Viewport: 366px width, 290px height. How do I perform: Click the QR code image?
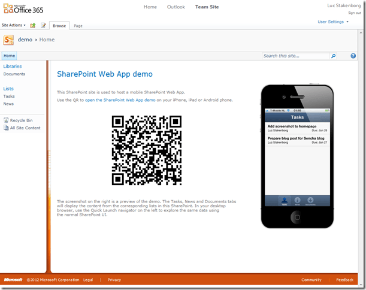tap(147, 150)
